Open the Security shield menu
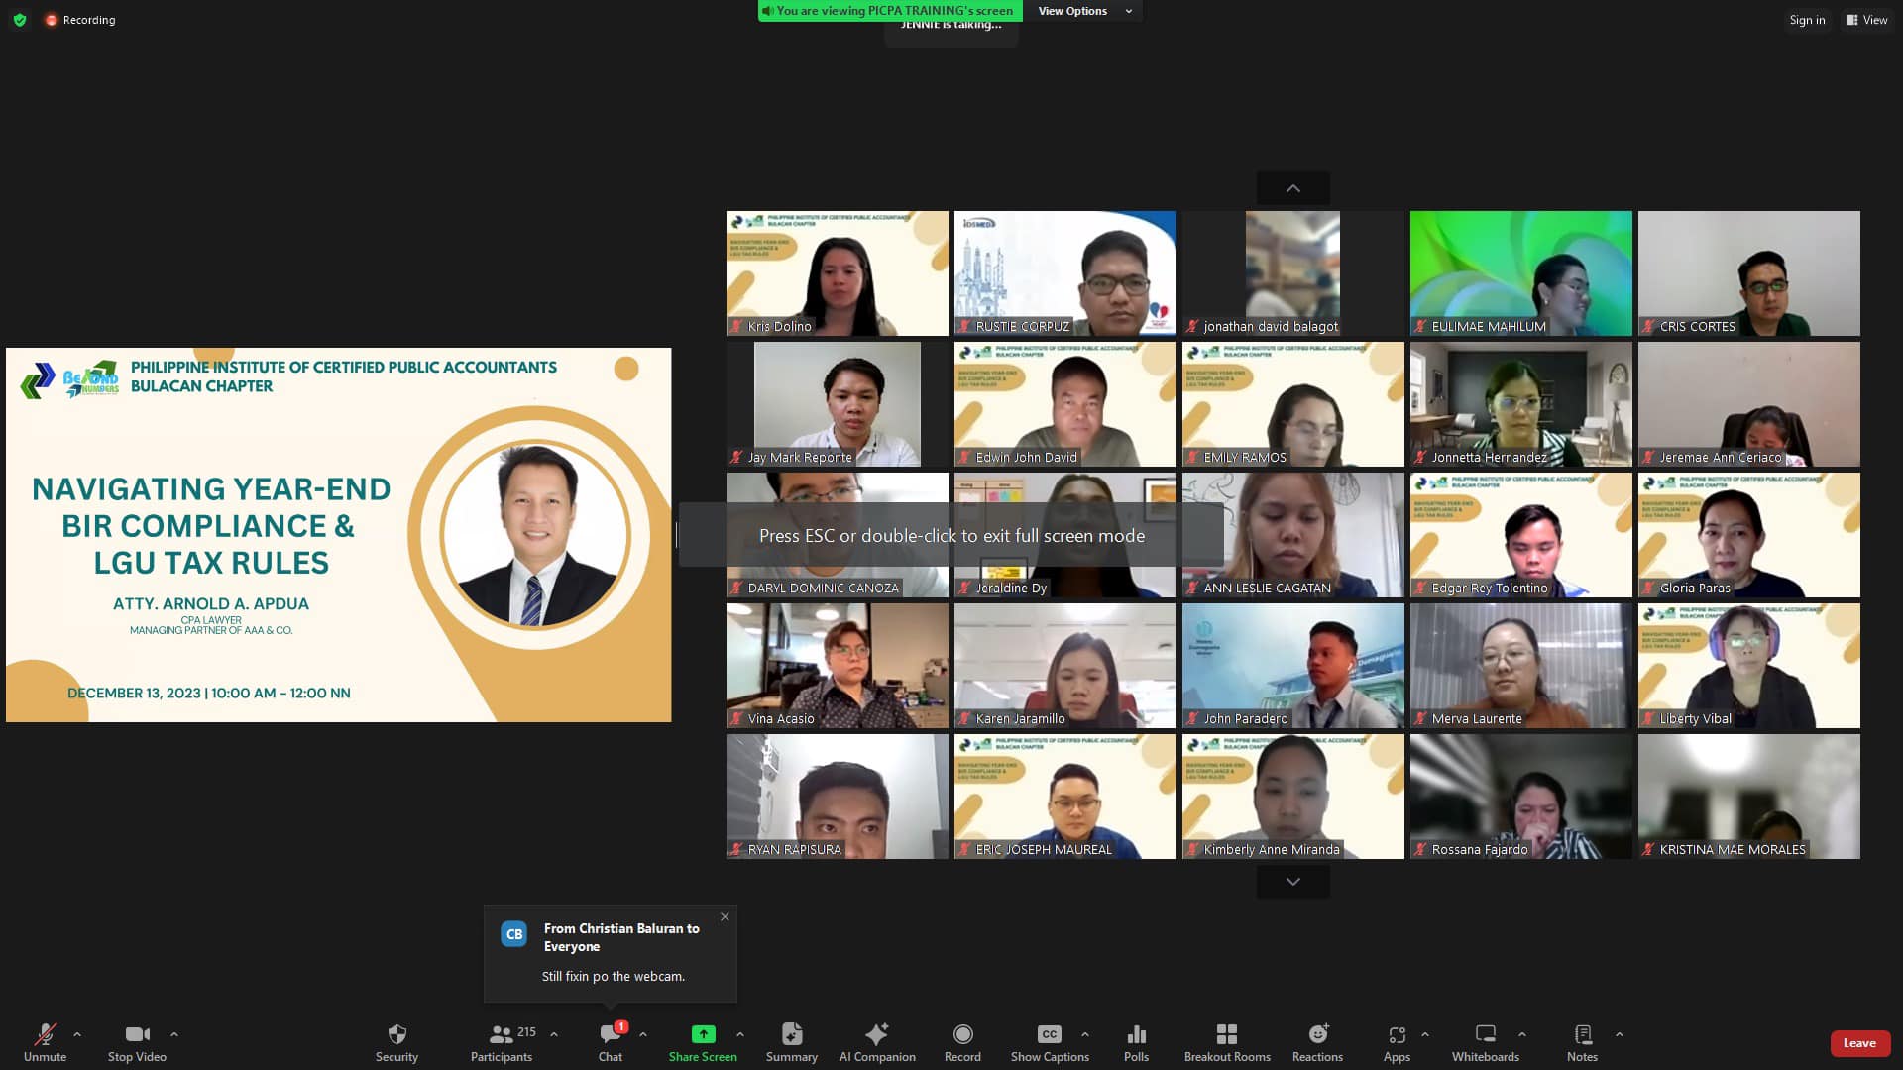This screenshot has width=1903, height=1070. tap(396, 1043)
